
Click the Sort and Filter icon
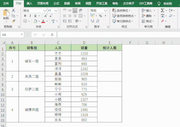tap(171, 10)
